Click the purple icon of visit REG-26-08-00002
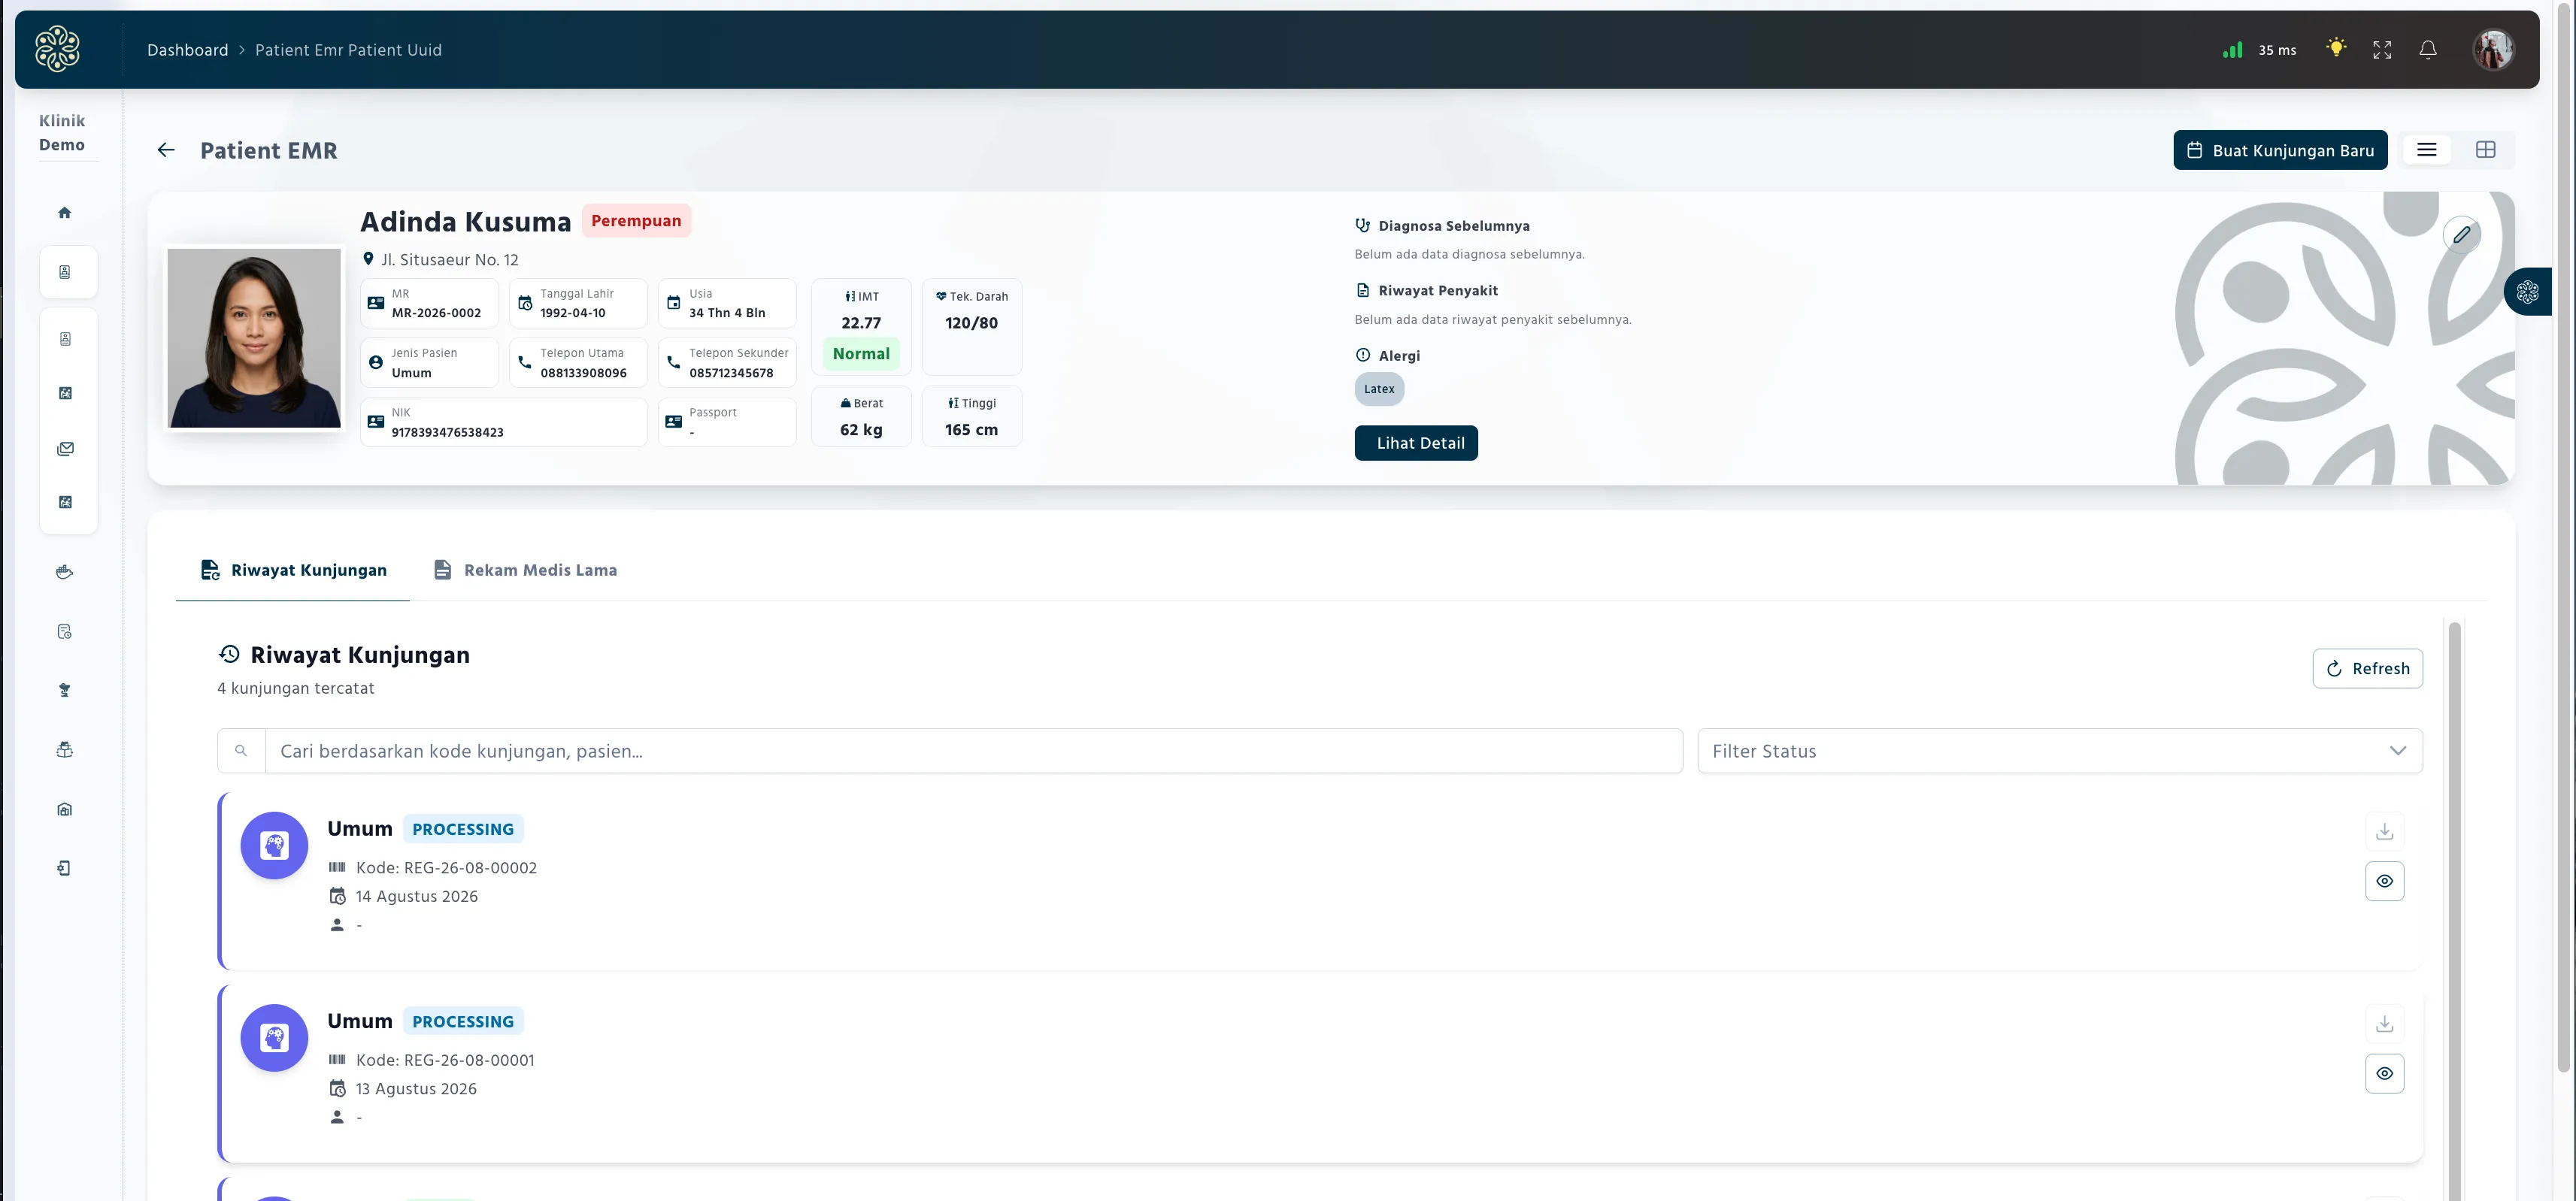Image resolution: width=2576 pixels, height=1201 pixels. [274, 846]
